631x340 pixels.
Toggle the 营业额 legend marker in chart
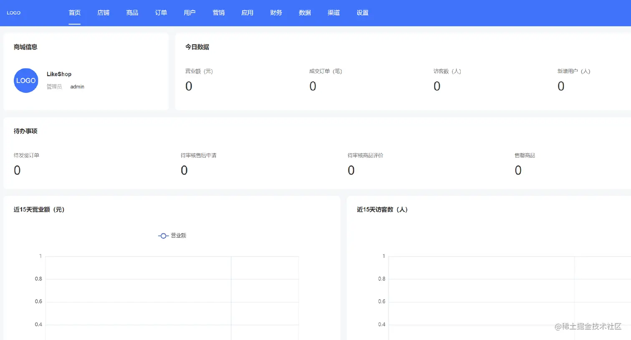point(163,236)
